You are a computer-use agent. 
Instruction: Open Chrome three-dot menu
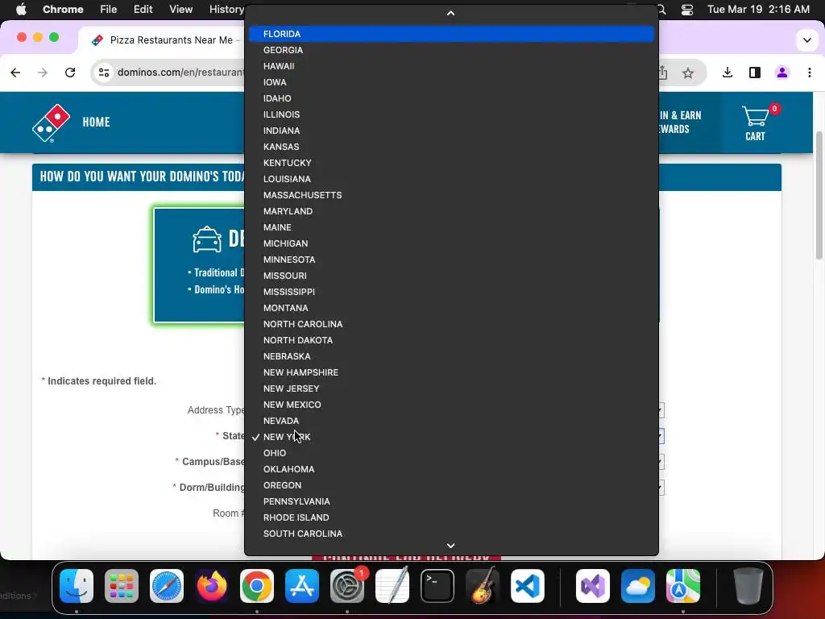point(809,73)
